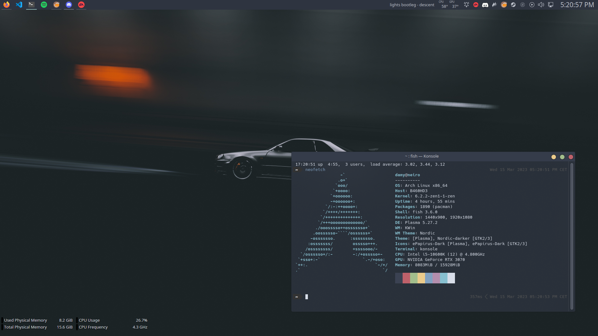Click the 'CPU Frequency' 4.3 GHz widget
Image resolution: width=598 pixels, height=336 pixels.
[112, 327]
